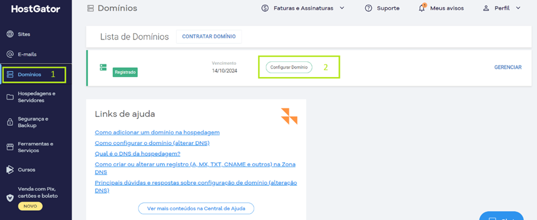Click the Sites globe icon
Image resolution: width=537 pixels, height=220 pixels.
tap(10, 34)
